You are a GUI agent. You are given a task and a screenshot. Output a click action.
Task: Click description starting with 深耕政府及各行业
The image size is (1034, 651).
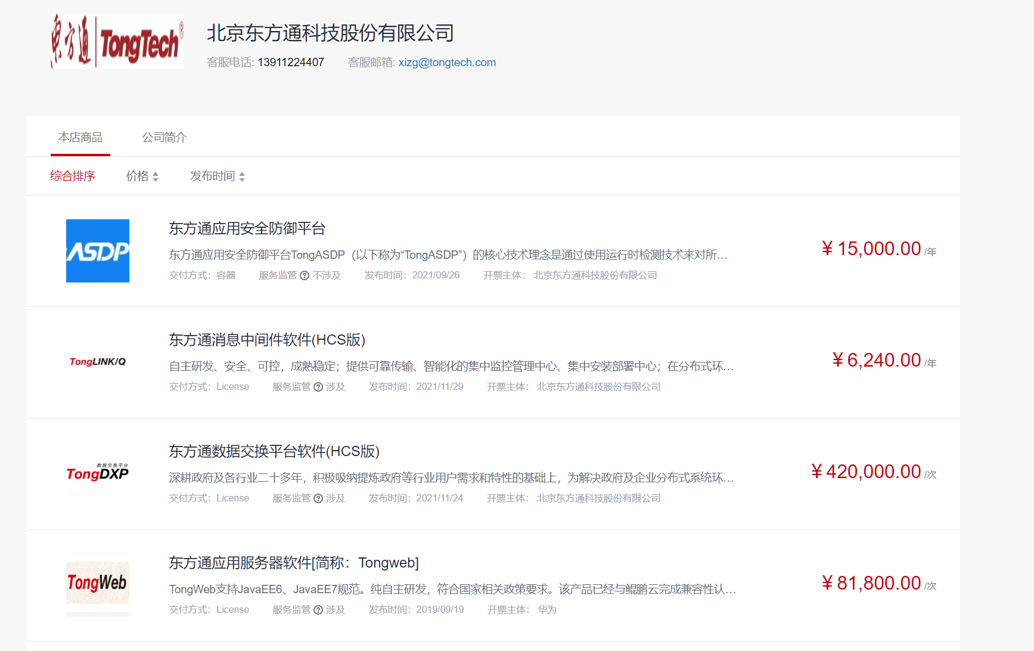(x=451, y=478)
